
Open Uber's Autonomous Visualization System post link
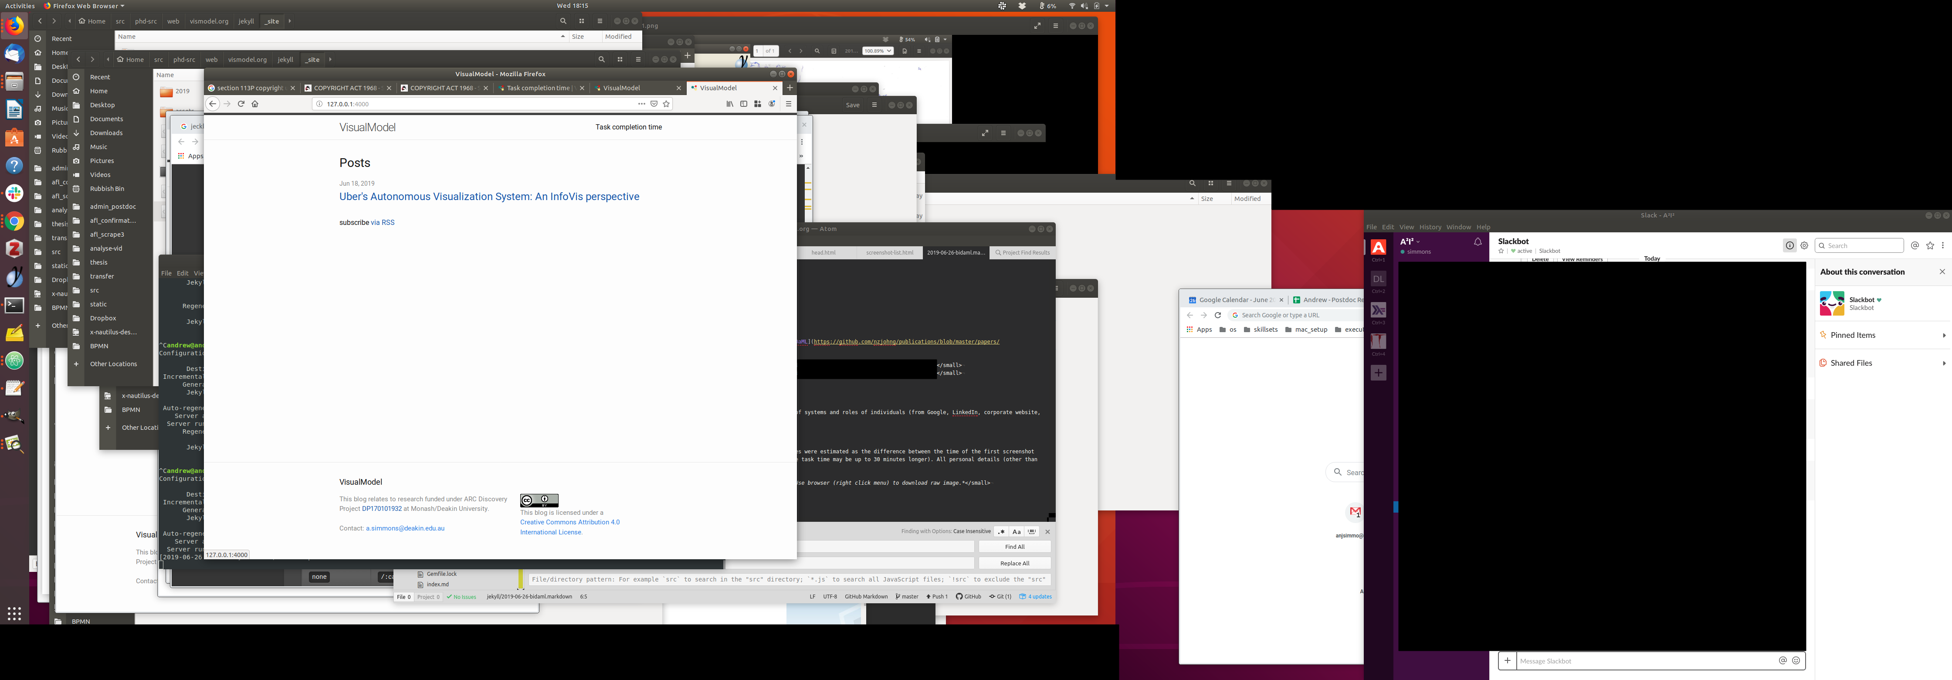[x=489, y=196]
